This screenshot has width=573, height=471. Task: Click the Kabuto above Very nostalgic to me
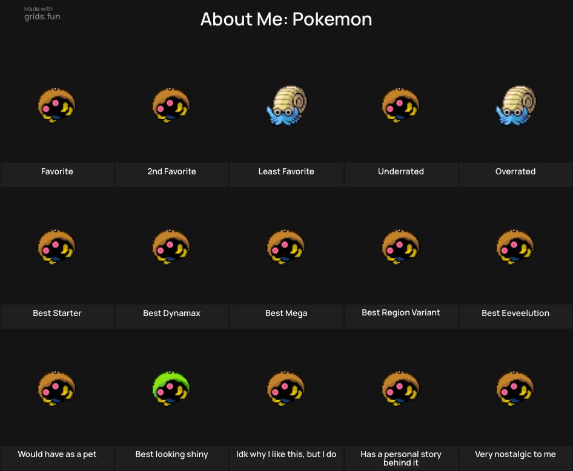[x=515, y=389]
